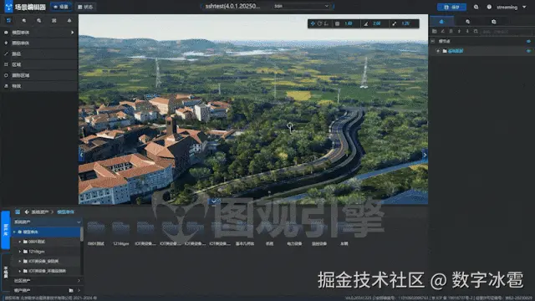535x301 pixels.
Task: Click the magnifier icon next to the save button
Action: [476, 7]
